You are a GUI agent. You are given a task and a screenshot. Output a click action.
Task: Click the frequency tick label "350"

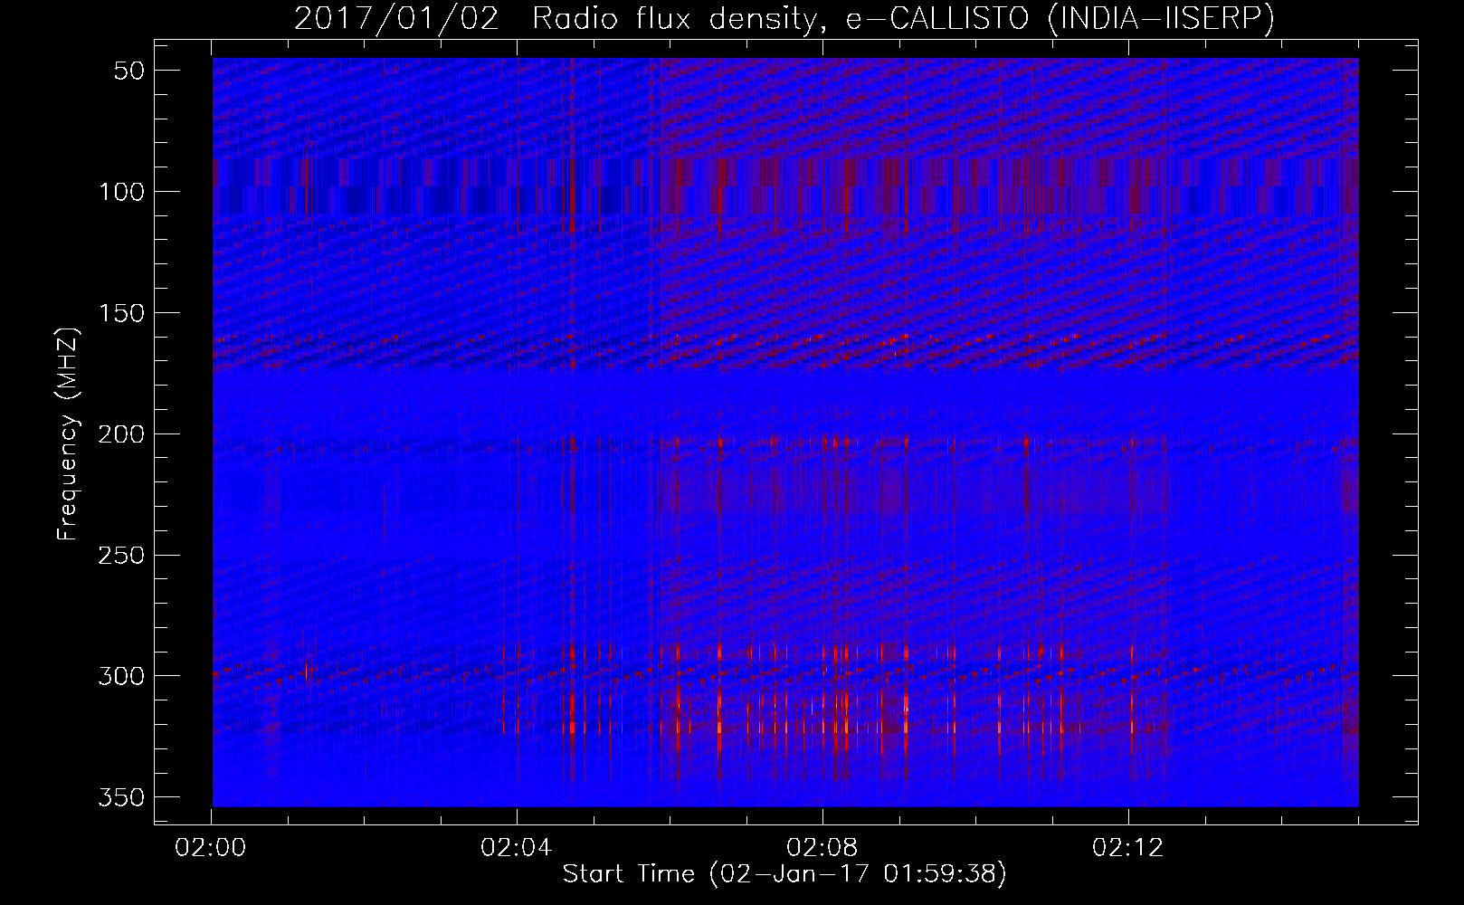pos(121,797)
